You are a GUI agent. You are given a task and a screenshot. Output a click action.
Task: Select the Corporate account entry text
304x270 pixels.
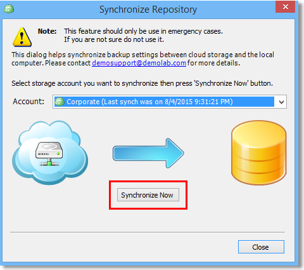click(149, 102)
